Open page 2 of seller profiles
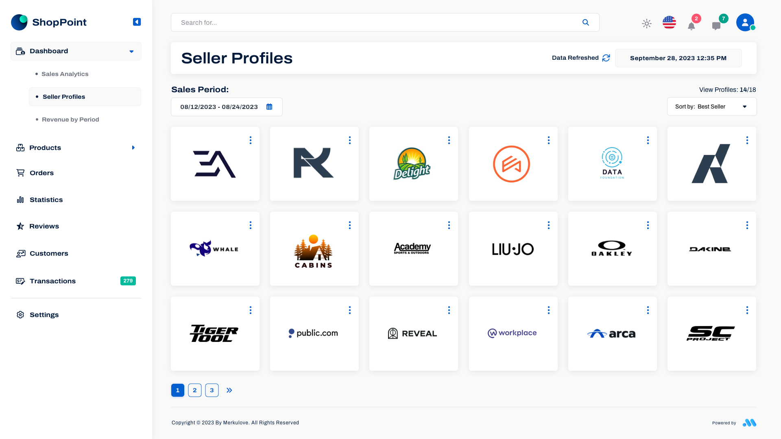The height and width of the screenshot is (439, 781). (x=194, y=390)
